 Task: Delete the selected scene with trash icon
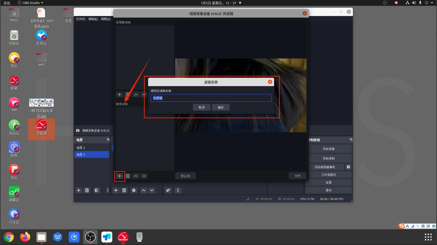tap(87, 191)
